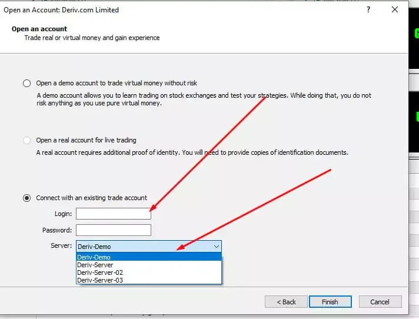The height and width of the screenshot is (319, 419).
Task: Close the Open an Account dialog
Action: pyautogui.click(x=395, y=9)
